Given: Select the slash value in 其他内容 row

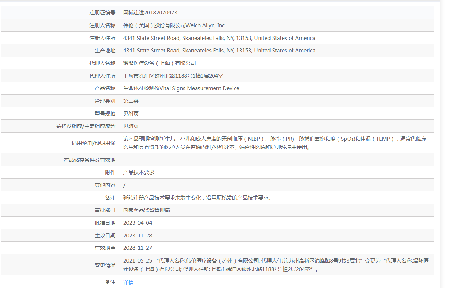Looking at the screenshot, I should click(124, 185).
